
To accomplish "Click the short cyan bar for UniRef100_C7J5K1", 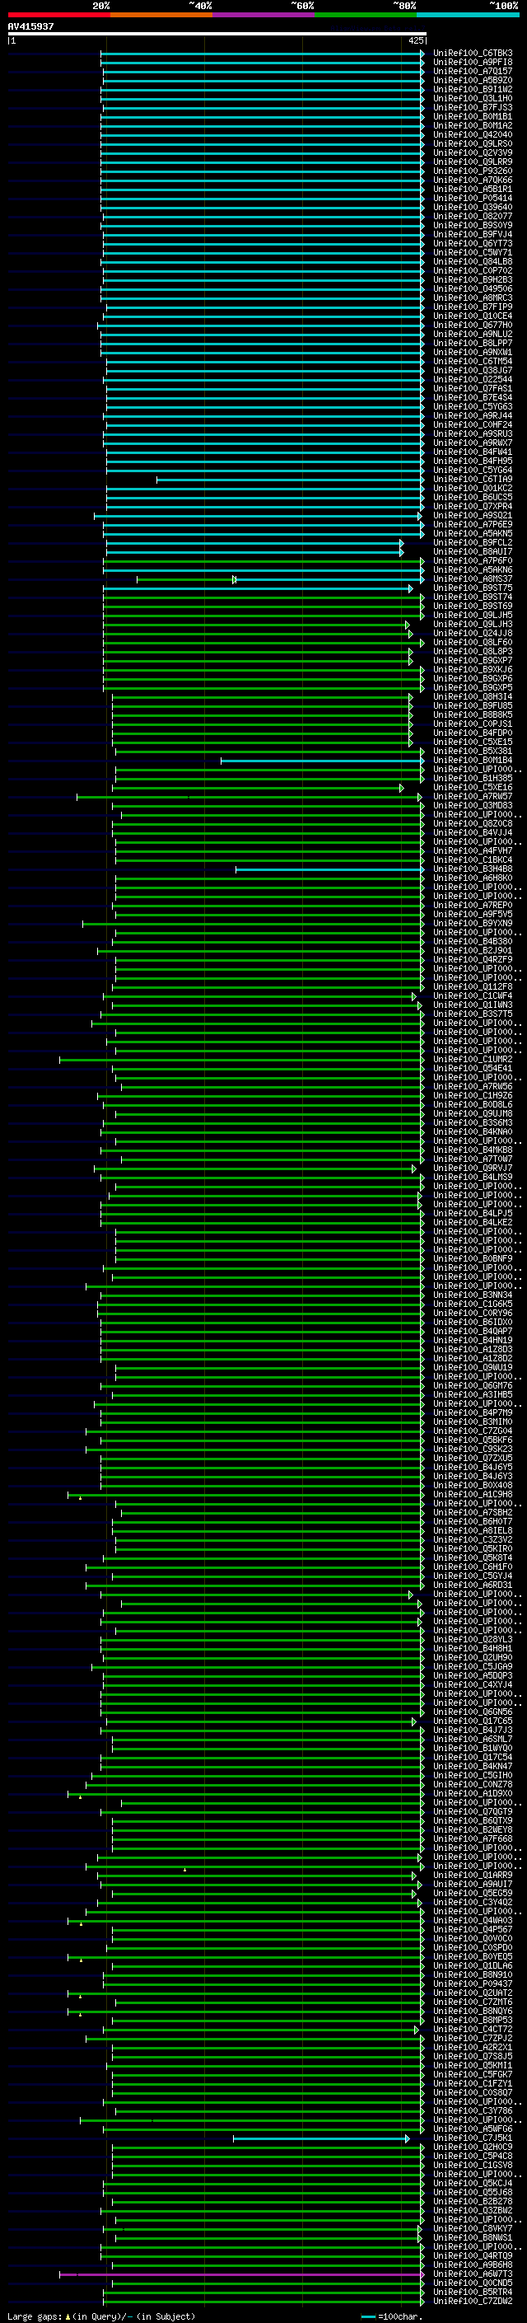I will click(x=320, y=2138).
